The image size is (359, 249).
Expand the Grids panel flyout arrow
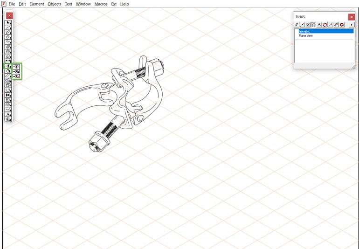352,25
